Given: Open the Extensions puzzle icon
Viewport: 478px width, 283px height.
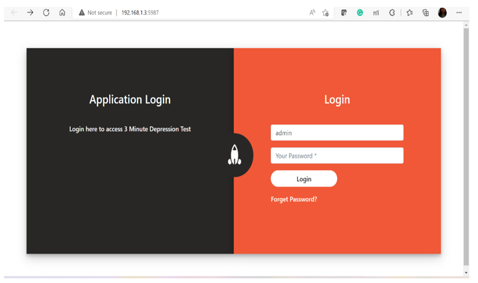Looking at the screenshot, I should pyautogui.click(x=392, y=12).
